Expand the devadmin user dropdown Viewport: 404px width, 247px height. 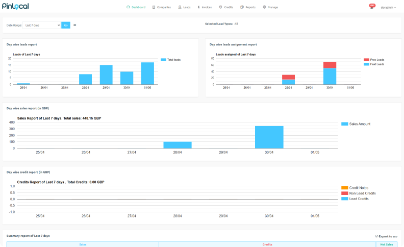[x=388, y=7]
